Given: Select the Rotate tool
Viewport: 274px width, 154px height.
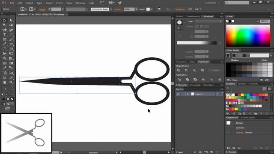Looking at the screenshot, I should tap(5, 49).
